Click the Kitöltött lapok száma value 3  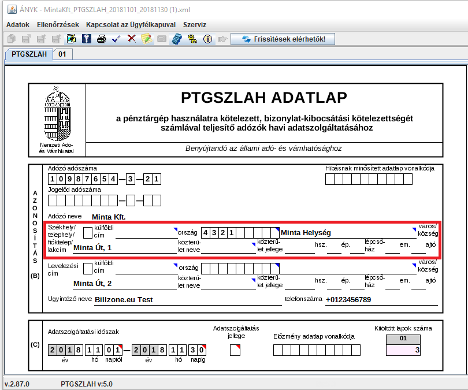tap(403, 350)
